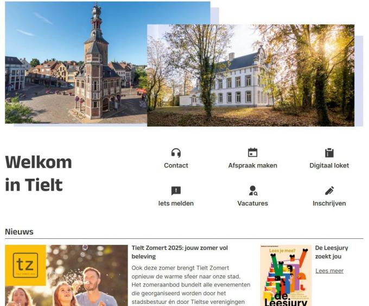The image size is (369, 306).
Task: Click the Digitaal loket clipboard icon
Action: pos(329,153)
